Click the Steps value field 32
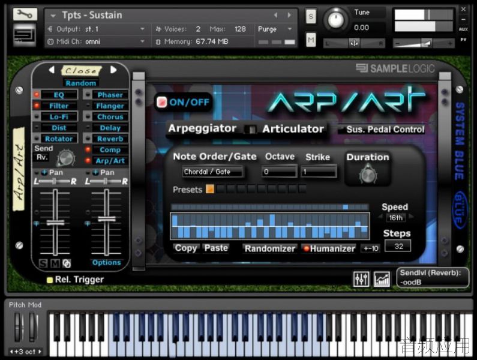This screenshot has height=360, width=477. point(398,246)
